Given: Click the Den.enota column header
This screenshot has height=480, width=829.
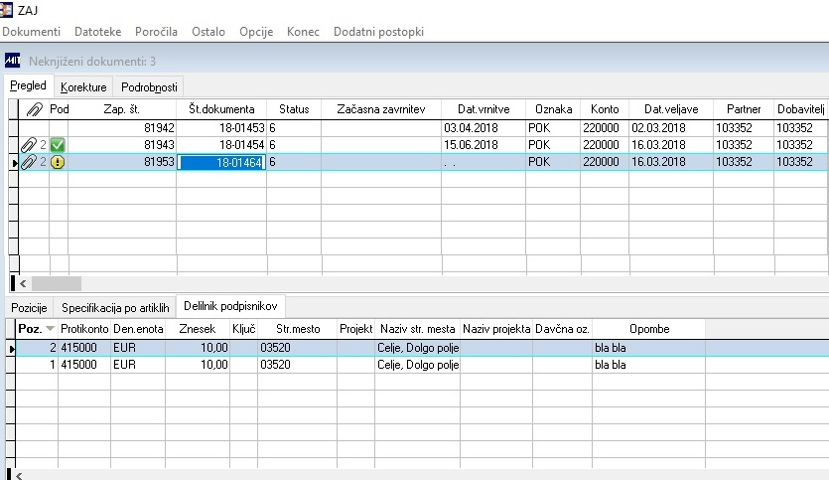Looking at the screenshot, I should (138, 329).
